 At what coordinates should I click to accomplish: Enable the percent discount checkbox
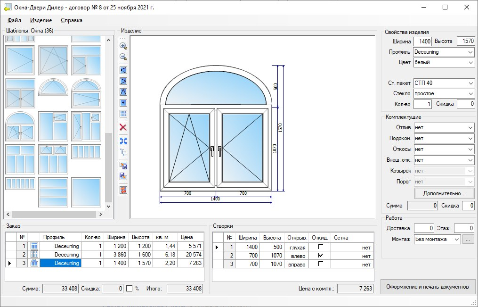pyautogui.click(x=129, y=288)
